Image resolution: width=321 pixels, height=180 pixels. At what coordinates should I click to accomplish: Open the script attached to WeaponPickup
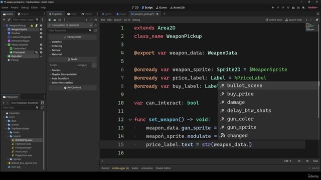click(x=37, y=25)
